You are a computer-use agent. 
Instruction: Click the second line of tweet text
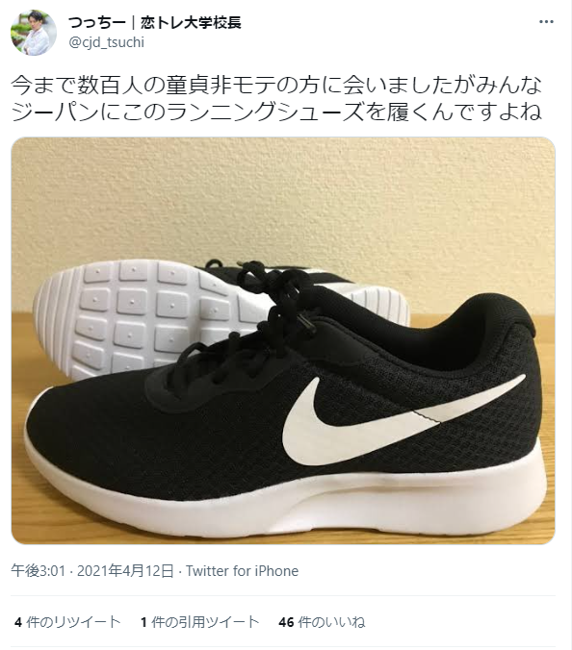pos(276,112)
